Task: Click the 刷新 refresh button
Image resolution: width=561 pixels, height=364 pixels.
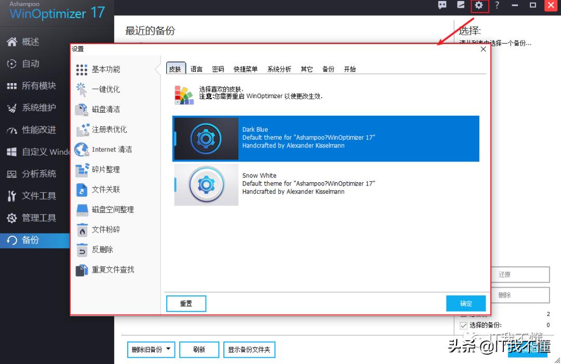Action: click(199, 349)
